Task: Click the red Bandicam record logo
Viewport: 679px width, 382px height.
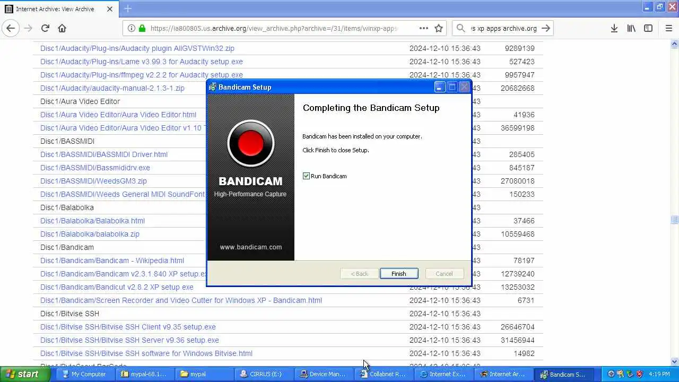Action: point(250,144)
